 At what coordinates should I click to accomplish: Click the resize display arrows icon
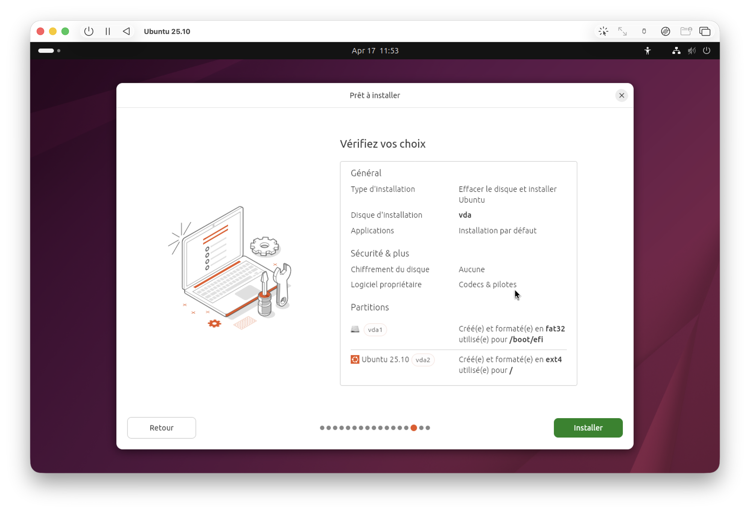point(622,31)
